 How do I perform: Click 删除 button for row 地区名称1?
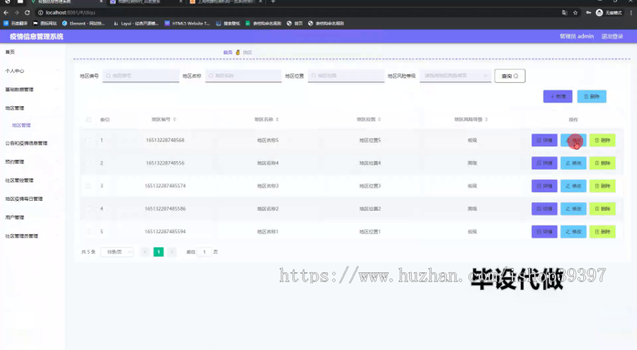click(602, 231)
